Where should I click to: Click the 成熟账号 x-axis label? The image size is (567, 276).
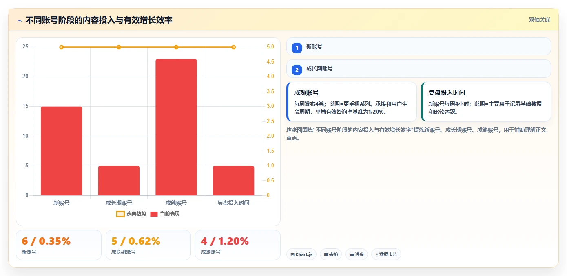point(176,203)
